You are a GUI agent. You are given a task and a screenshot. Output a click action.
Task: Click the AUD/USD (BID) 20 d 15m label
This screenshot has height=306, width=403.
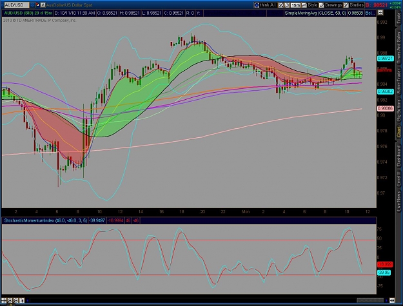(28, 13)
